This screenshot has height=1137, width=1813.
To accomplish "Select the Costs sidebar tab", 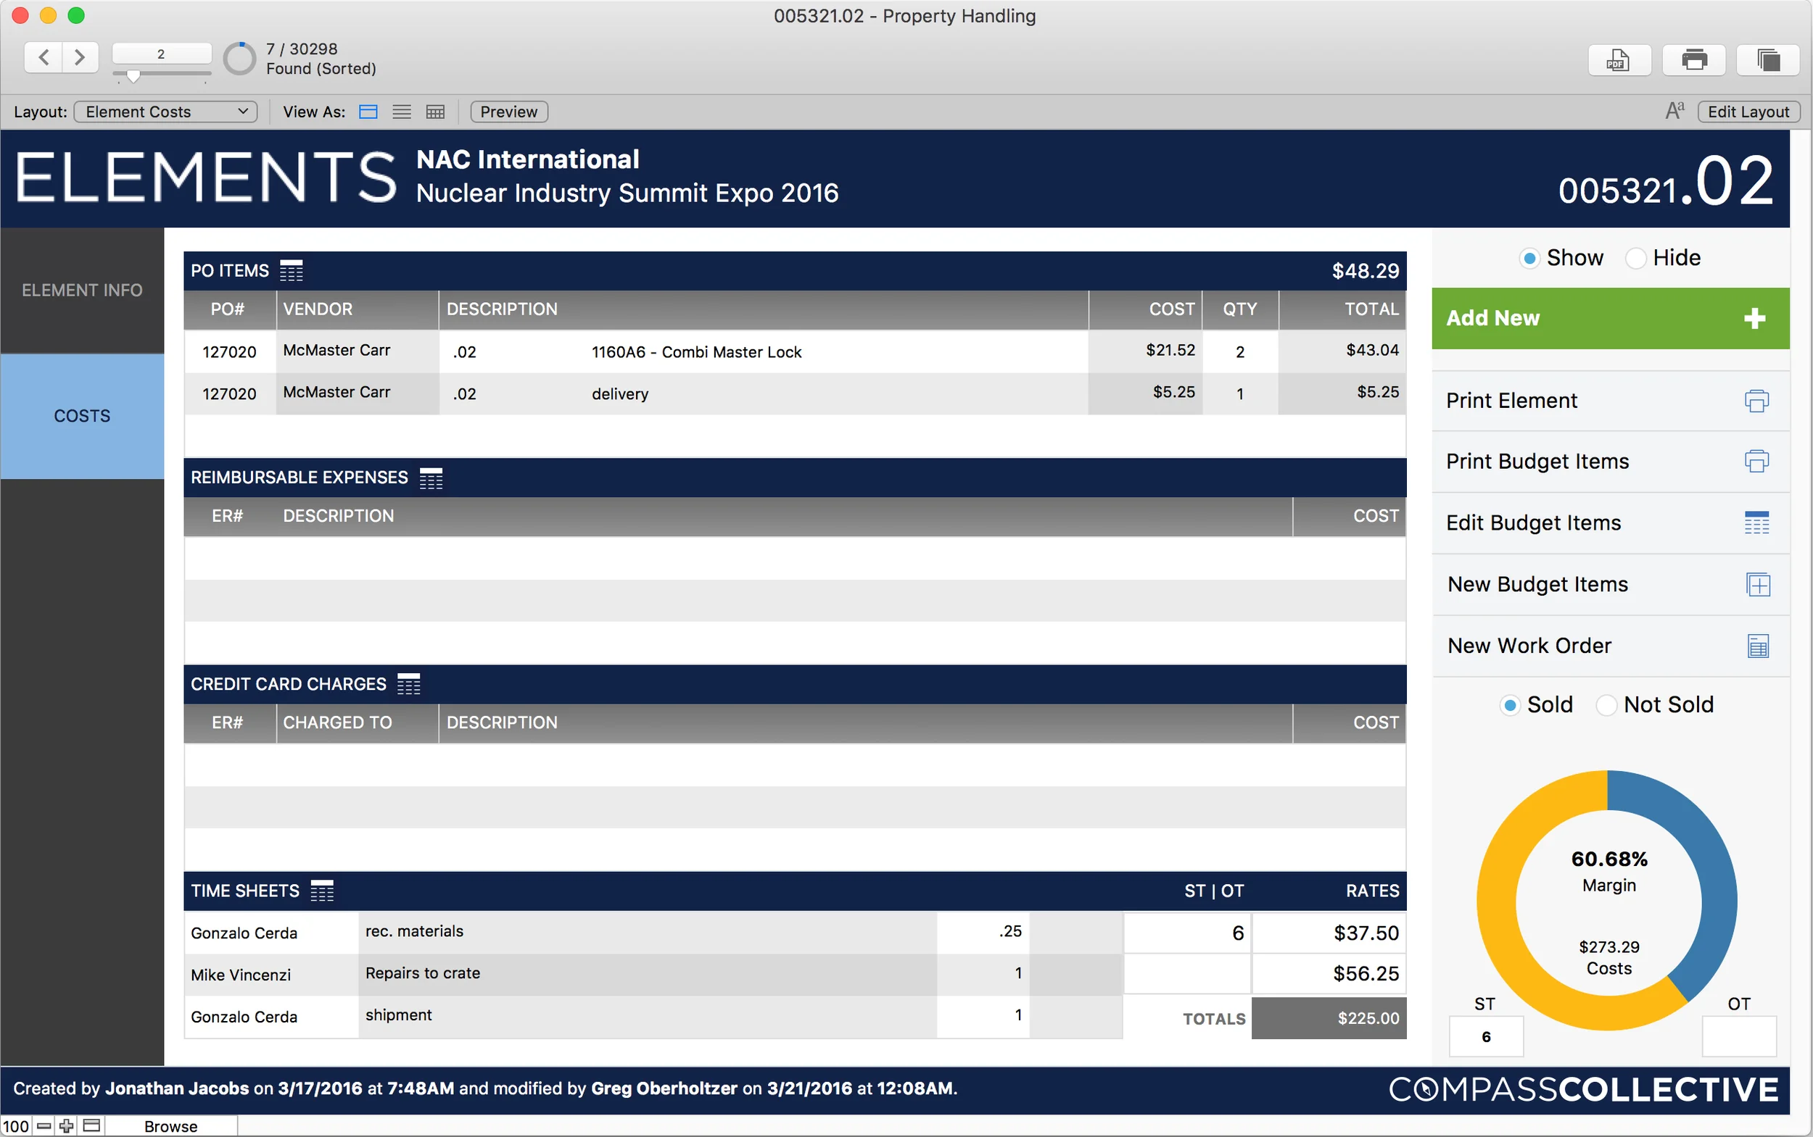I will click(x=82, y=416).
